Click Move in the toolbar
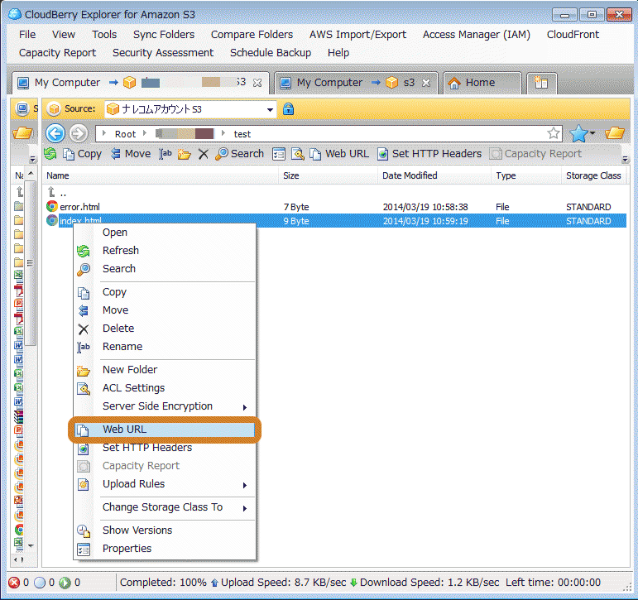Image resolution: width=638 pixels, height=600 pixels. tap(131, 154)
